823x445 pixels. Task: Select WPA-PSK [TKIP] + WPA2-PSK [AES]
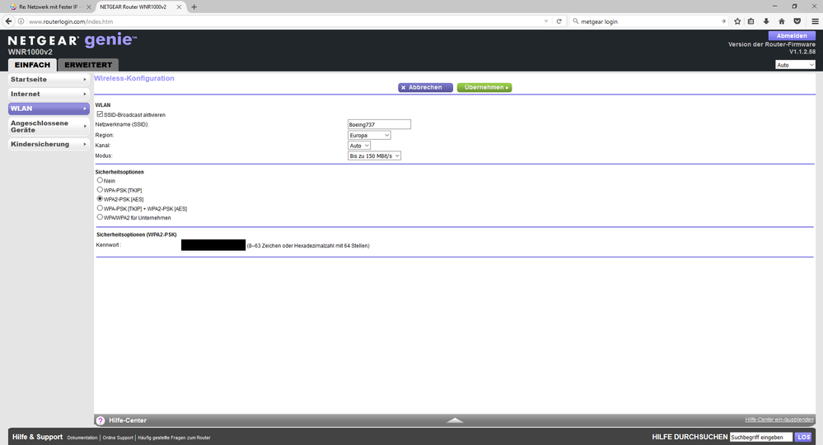coord(100,208)
